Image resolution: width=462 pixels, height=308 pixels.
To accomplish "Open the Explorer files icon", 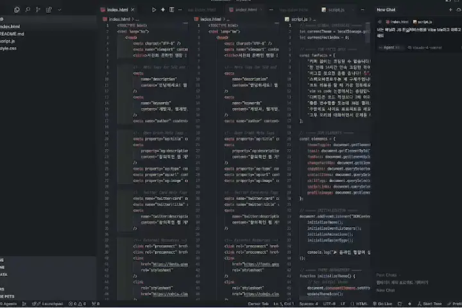I will (17, 10).
